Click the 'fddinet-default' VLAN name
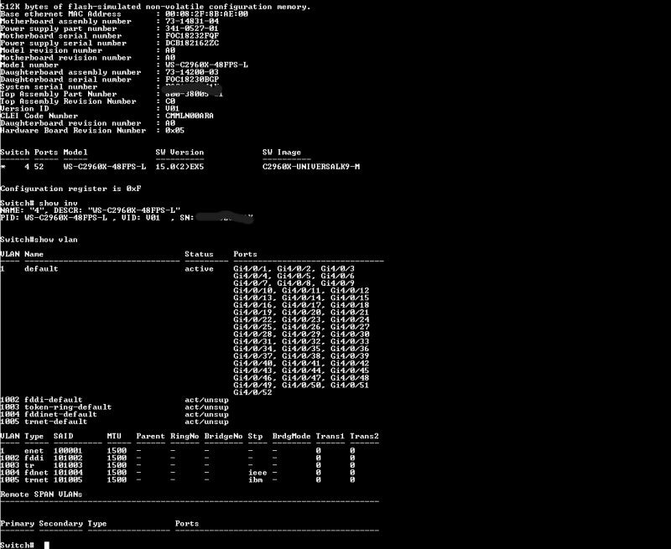Screen dimensions: 671x549 pyautogui.click(x=60, y=414)
